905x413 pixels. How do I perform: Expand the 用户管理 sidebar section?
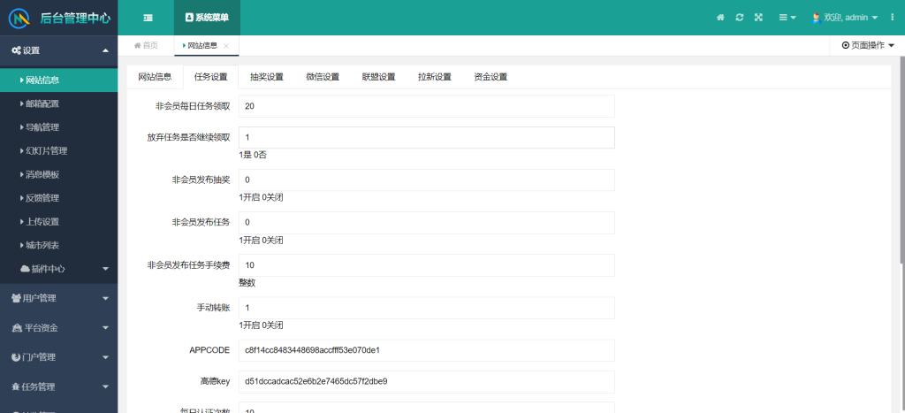coord(59,298)
